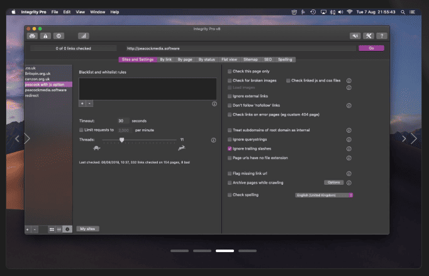The height and width of the screenshot is (276, 429).
Task: Click info icon for Check linked js and css files
Action: click(349, 80)
